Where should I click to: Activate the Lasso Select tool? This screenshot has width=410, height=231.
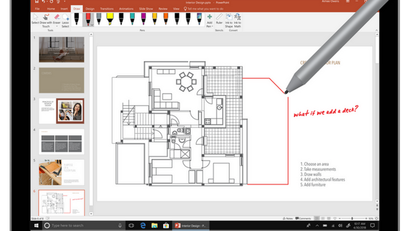tap(66, 21)
